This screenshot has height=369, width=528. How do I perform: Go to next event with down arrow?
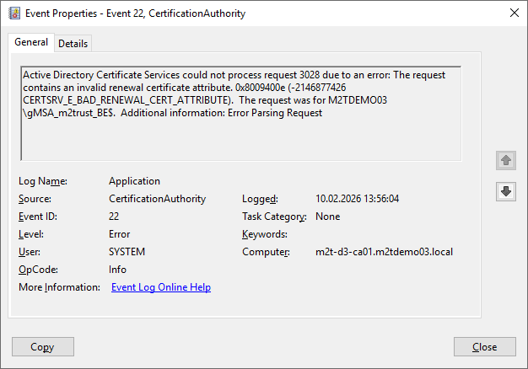(505, 192)
